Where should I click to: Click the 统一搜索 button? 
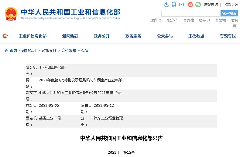229,13
